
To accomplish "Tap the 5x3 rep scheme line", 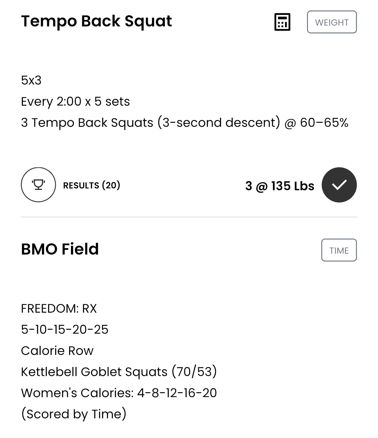I will [31, 80].
